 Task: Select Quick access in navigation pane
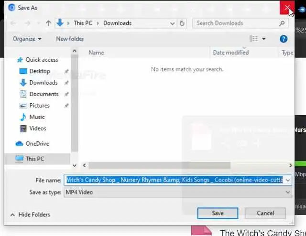[x=42, y=60]
